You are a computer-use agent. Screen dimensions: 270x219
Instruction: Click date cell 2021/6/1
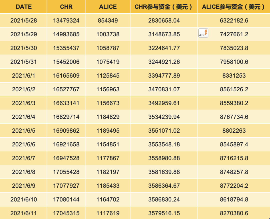tap(23, 76)
